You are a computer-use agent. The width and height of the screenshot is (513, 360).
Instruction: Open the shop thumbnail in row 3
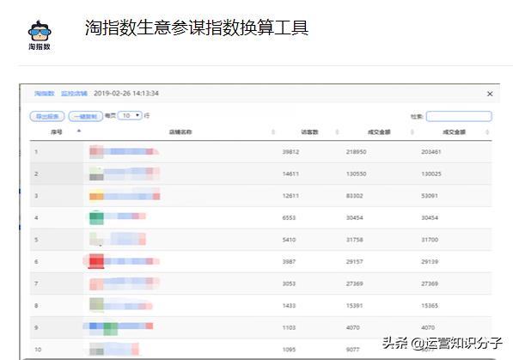(x=96, y=195)
